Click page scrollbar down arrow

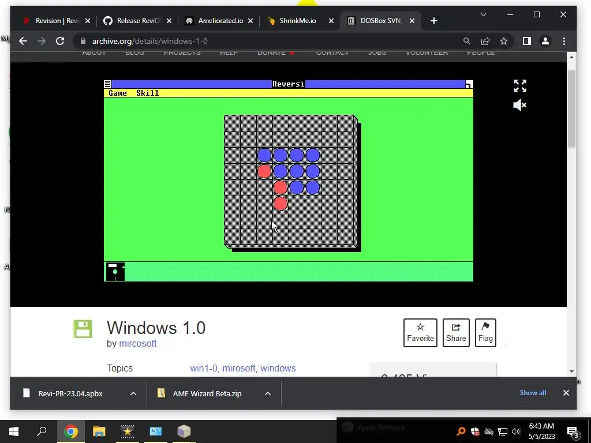click(571, 371)
